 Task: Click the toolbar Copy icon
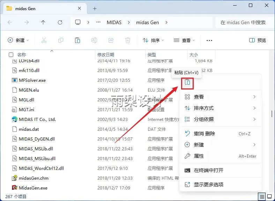click(61, 41)
